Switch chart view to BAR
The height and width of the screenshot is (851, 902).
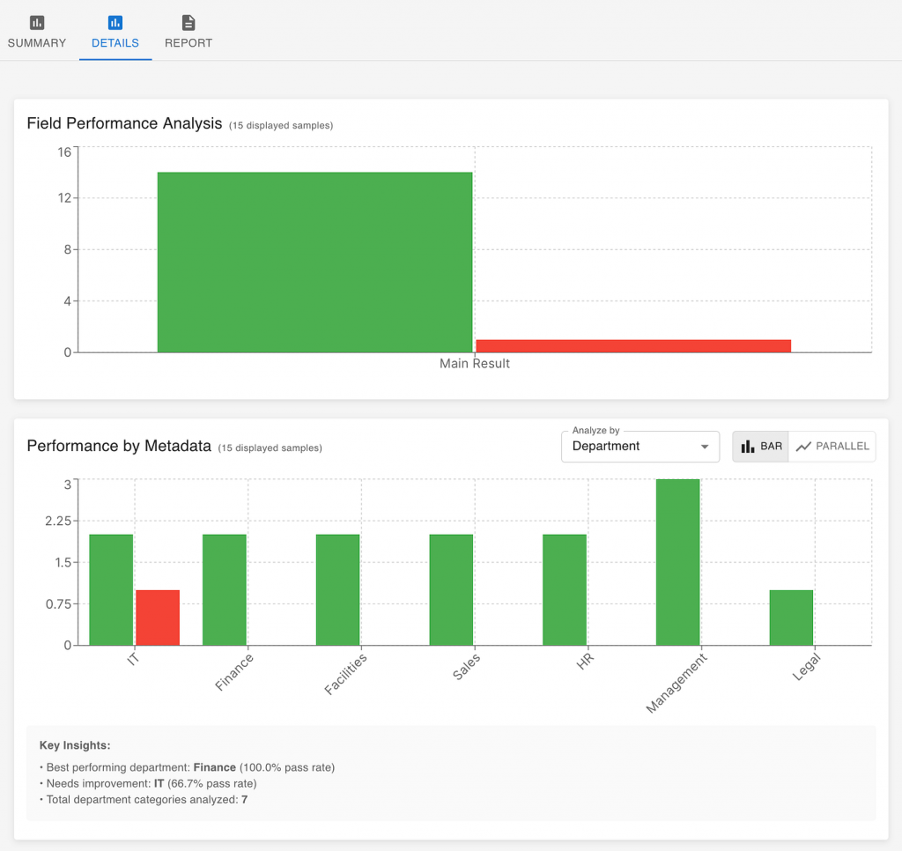[x=761, y=447]
